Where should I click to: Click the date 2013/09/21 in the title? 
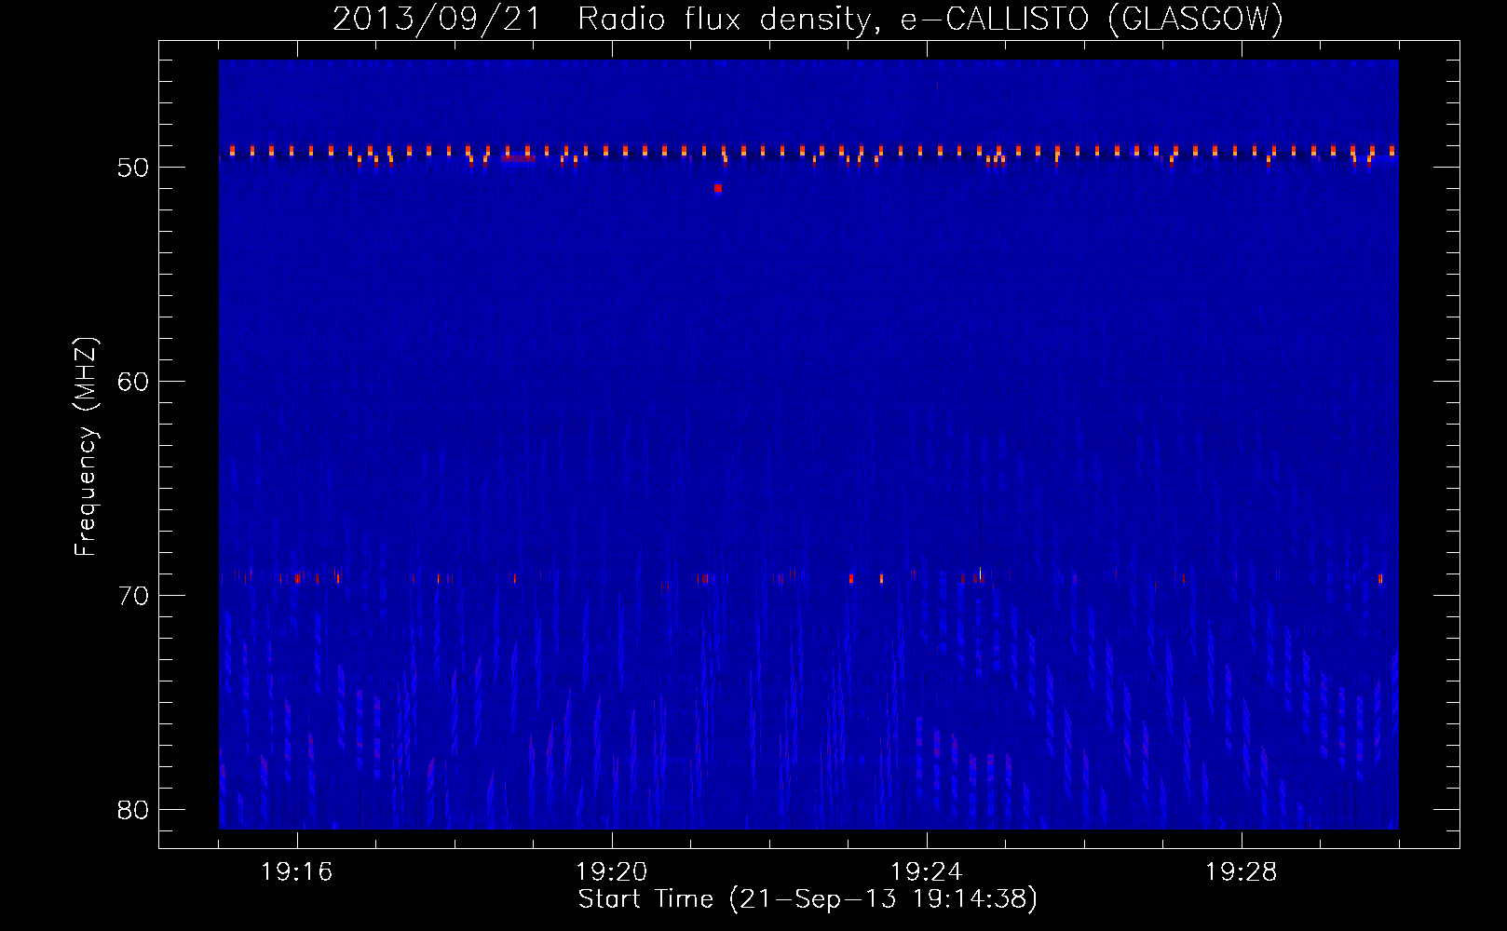click(436, 19)
